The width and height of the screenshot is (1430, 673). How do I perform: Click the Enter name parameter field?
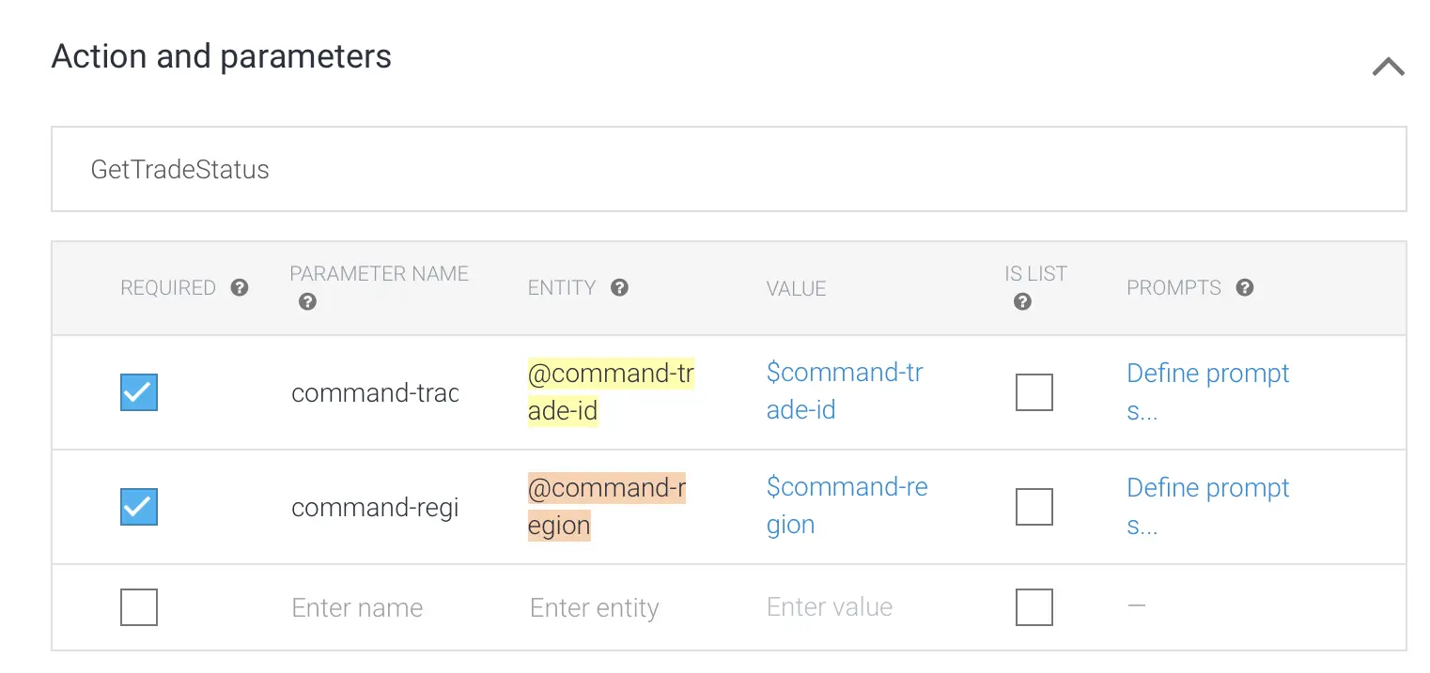358,608
